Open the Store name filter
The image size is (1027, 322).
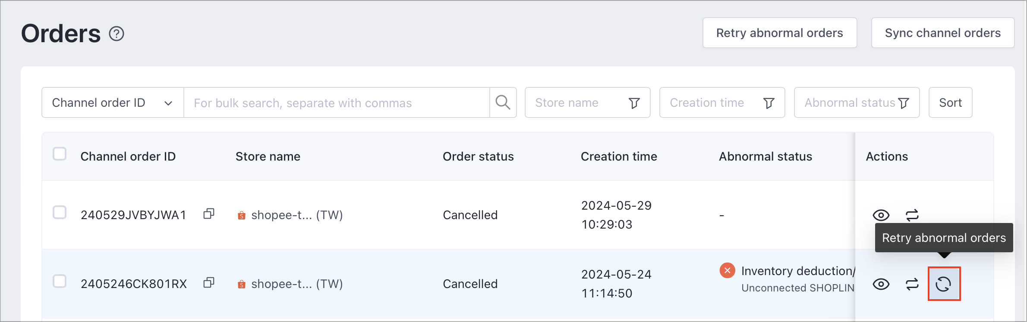587,102
